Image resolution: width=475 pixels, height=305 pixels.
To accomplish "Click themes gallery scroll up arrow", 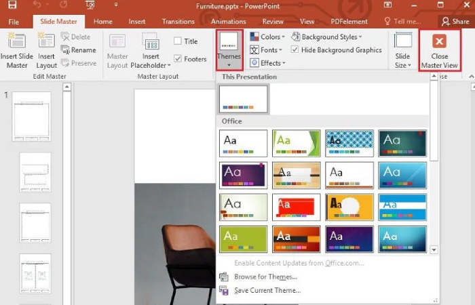I will click(x=434, y=76).
